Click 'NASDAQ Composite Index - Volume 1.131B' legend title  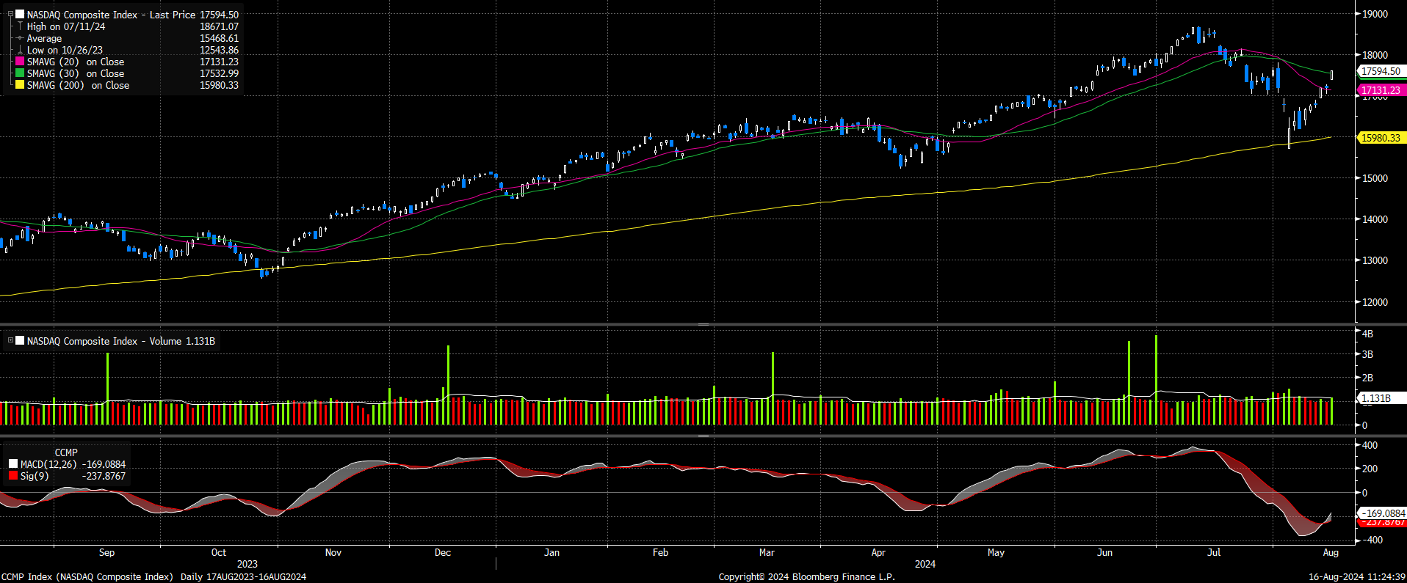[121, 341]
